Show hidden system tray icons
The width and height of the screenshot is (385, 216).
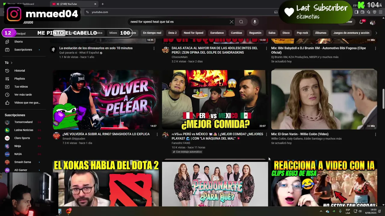tap(321, 211)
